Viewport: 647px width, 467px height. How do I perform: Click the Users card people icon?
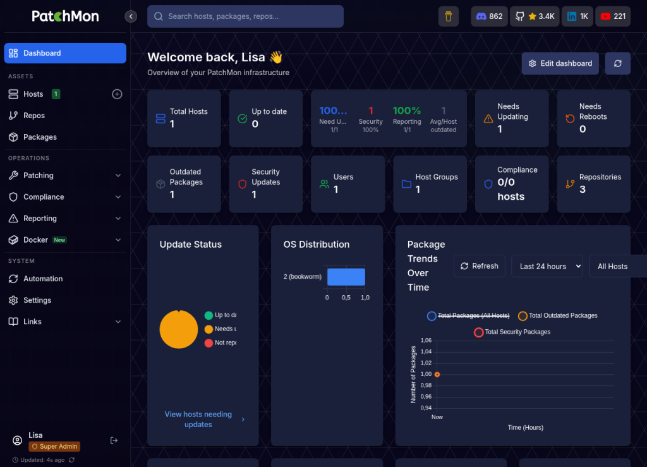pyautogui.click(x=324, y=184)
